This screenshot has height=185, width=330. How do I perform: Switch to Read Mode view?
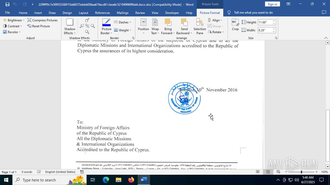pyautogui.click(x=258, y=172)
